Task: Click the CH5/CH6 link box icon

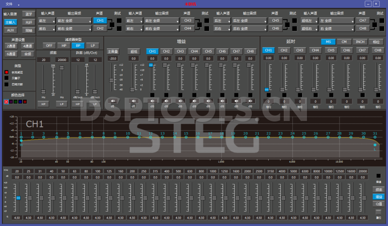Action: click(287, 25)
